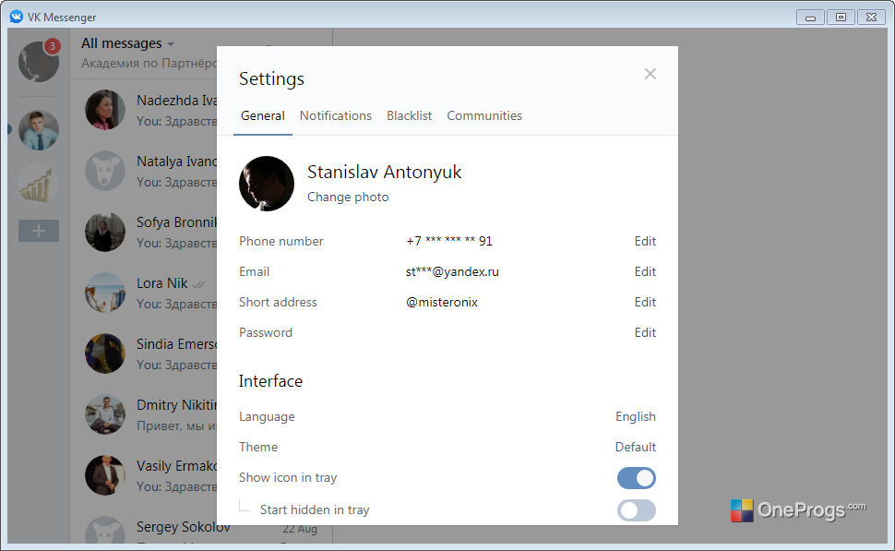This screenshot has width=895, height=551.
Task: Close the Settings dialog with X
Action: pyautogui.click(x=650, y=74)
